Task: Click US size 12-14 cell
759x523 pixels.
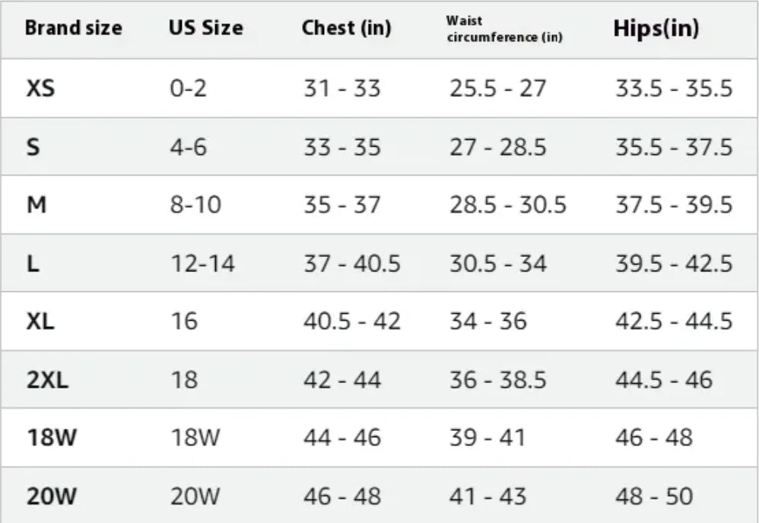Action: pos(202,264)
